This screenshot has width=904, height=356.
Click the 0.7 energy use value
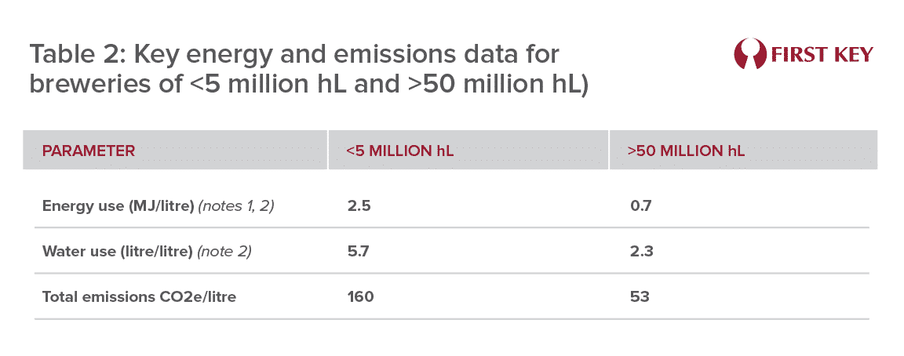pos(640,206)
